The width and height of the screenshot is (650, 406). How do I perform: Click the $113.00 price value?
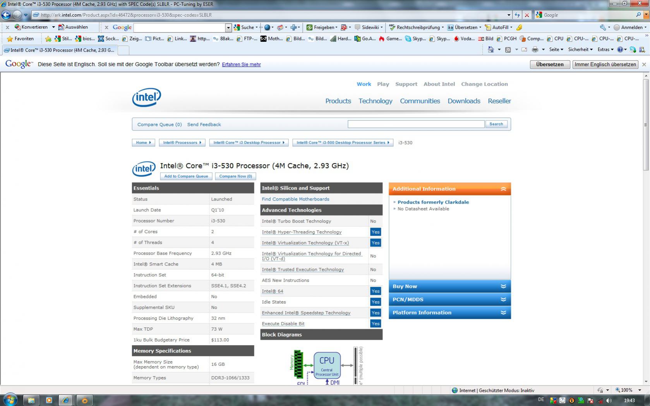220,340
